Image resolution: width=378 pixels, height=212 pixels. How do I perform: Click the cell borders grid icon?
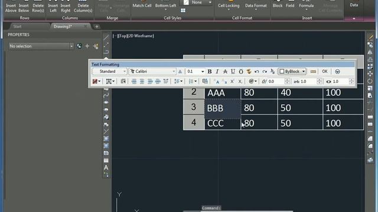[183, 11]
